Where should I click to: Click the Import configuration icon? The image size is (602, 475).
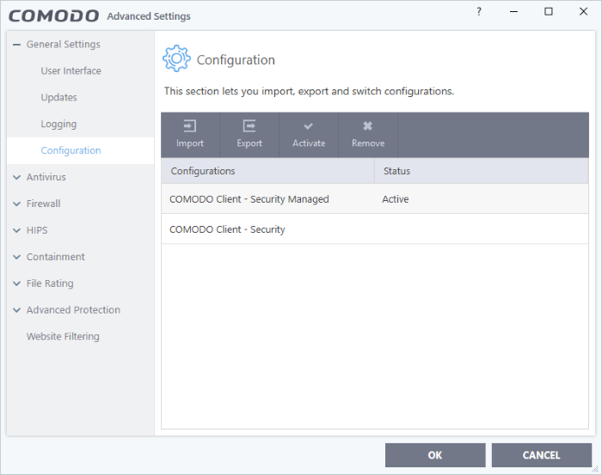coord(190,125)
